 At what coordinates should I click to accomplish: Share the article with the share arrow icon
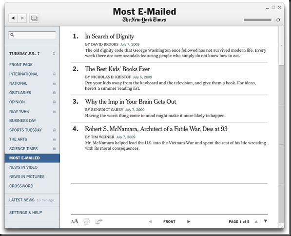(99, 221)
